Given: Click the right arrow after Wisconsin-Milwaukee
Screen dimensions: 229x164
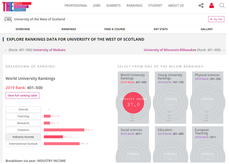Looking at the screenshot, I should 224,50.
